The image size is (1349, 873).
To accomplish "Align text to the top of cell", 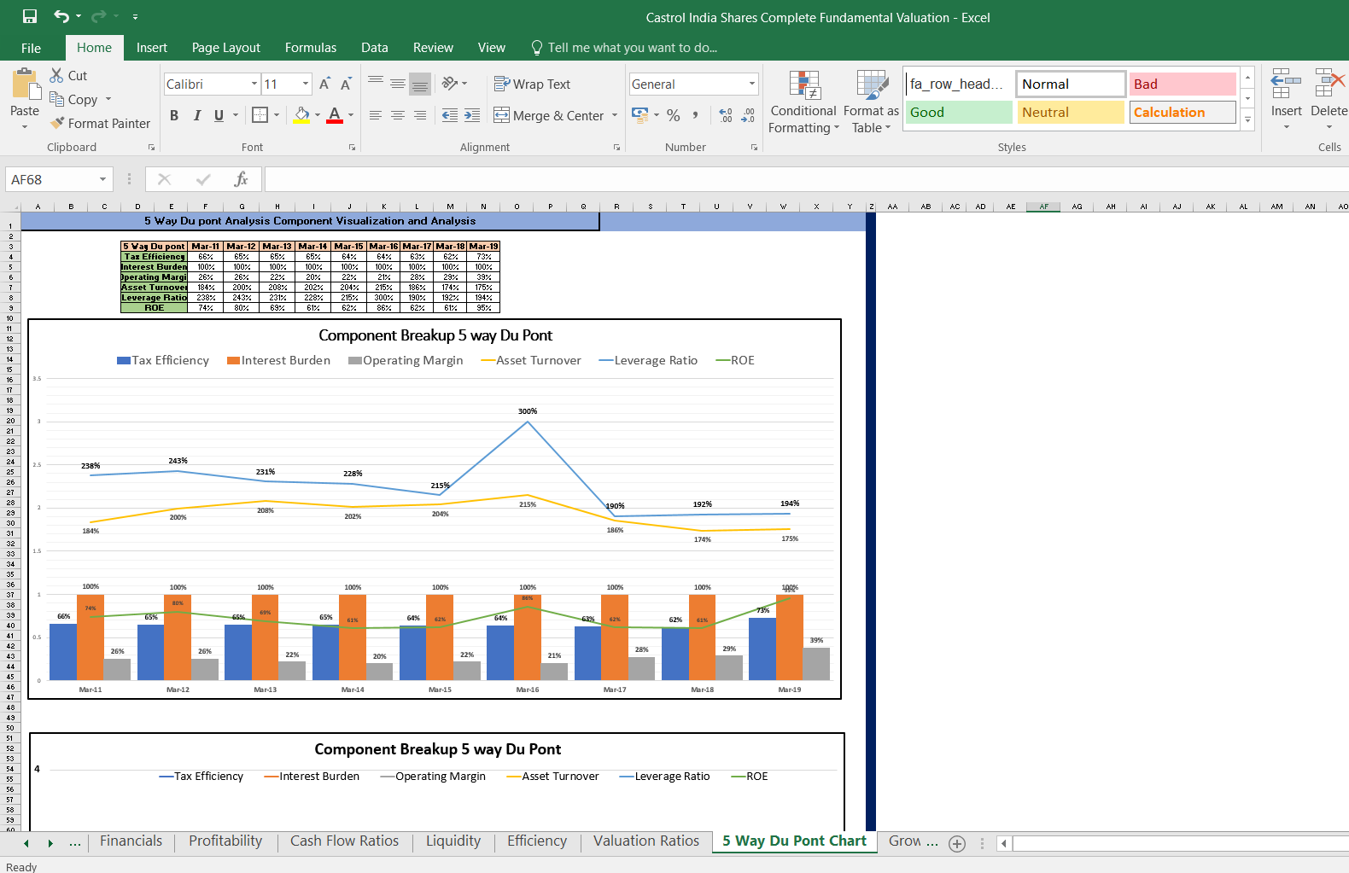I will [x=376, y=83].
